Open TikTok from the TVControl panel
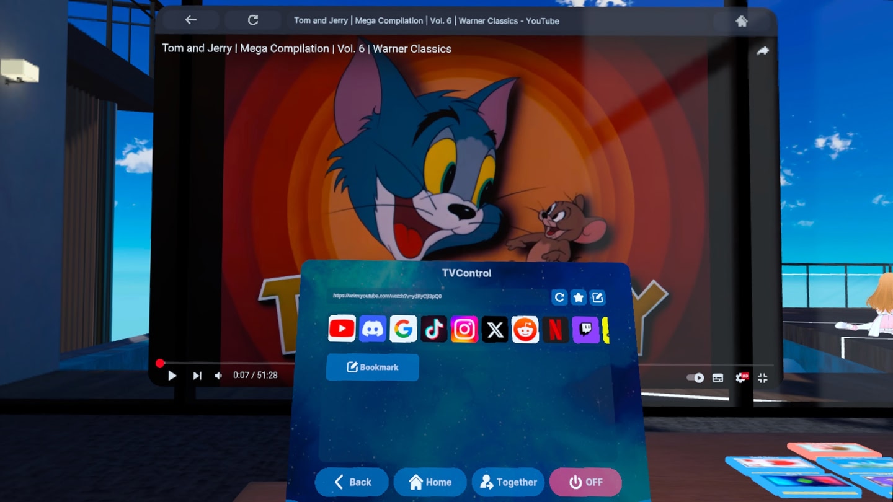The width and height of the screenshot is (893, 502). tap(433, 330)
